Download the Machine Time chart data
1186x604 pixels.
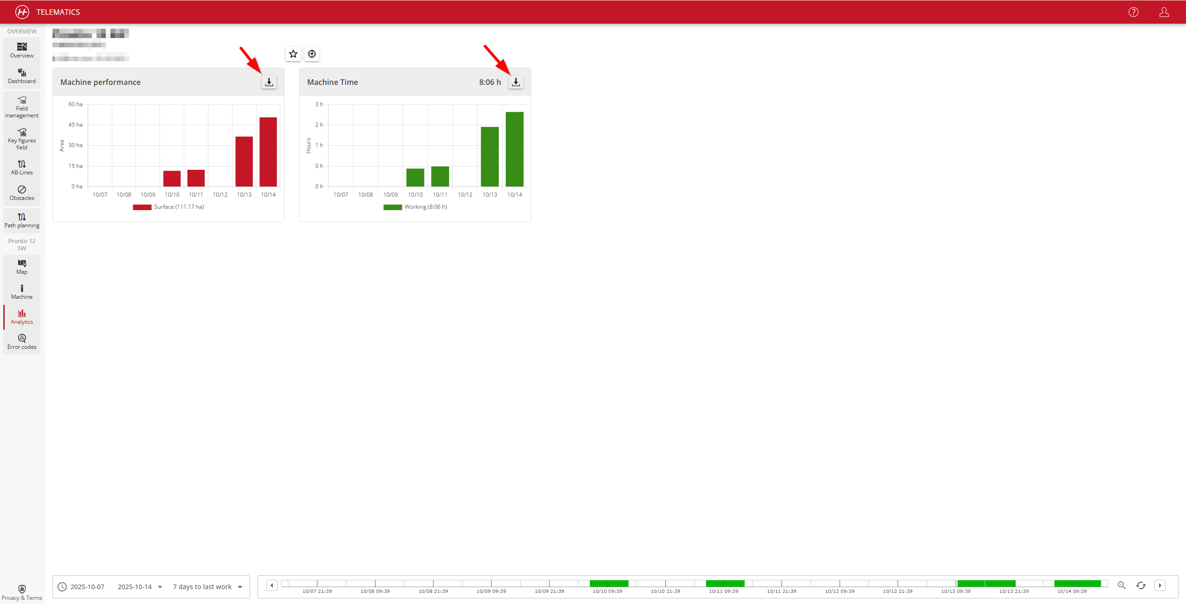click(516, 82)
